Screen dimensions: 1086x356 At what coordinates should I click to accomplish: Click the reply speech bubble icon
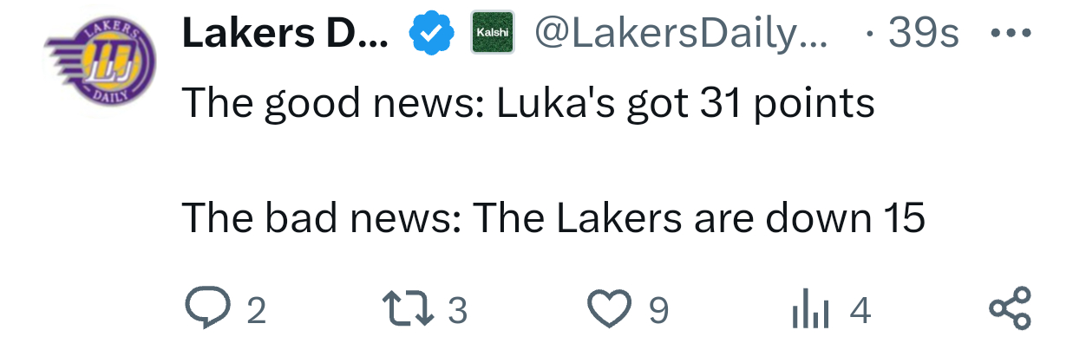click(206, 309)
